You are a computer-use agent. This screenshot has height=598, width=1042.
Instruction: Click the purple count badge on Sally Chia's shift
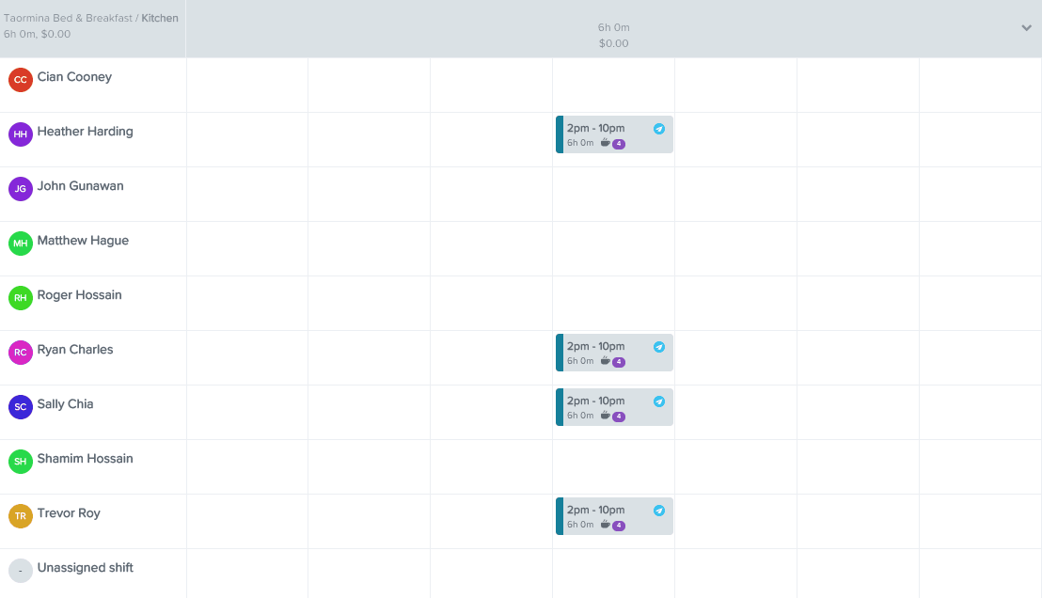click(618, 415)
